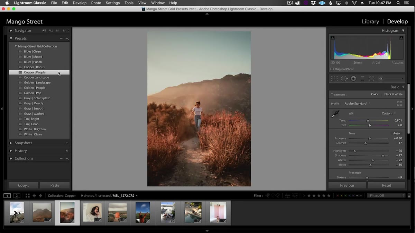415x233 pixels.
Task: Click the Previous button
Action: pyautogui.click(x=347, y=185)
